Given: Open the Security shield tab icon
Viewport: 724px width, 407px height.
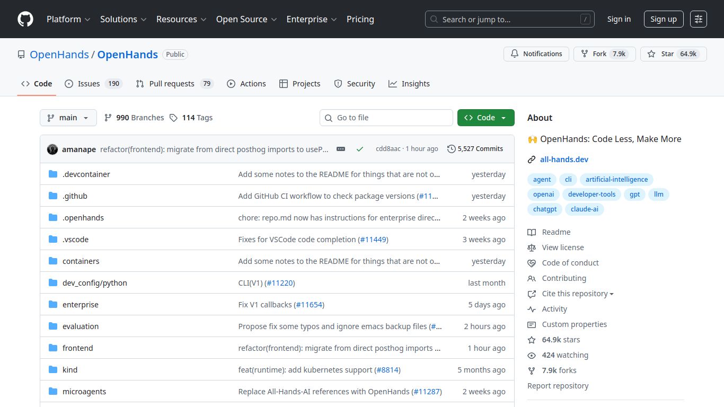Looking at the screenshot, I should pos(338,83).
